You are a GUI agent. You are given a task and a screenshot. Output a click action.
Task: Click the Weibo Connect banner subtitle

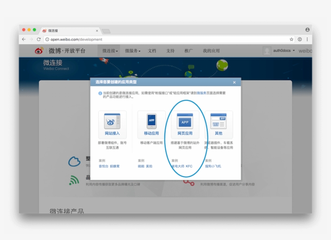click(56, 69)
